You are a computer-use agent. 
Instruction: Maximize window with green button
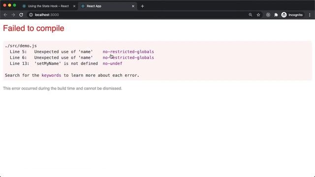(14, 5)
